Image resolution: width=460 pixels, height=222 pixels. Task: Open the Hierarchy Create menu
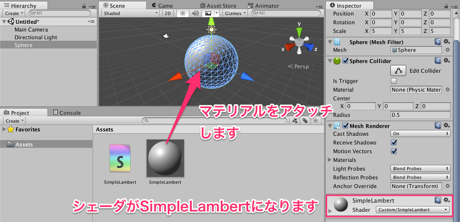[14, 13]
